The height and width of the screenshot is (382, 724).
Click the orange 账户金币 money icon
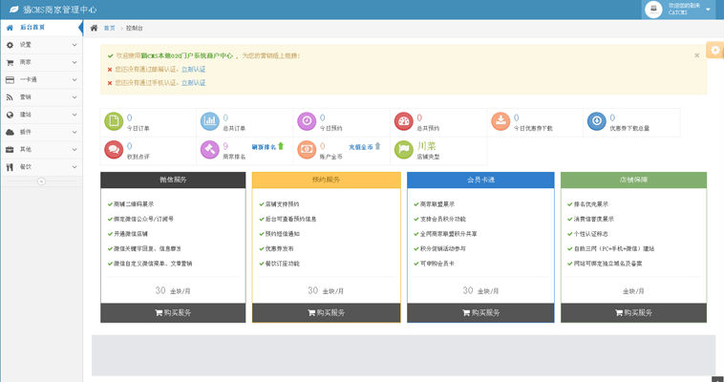click(x=307, y=150)
